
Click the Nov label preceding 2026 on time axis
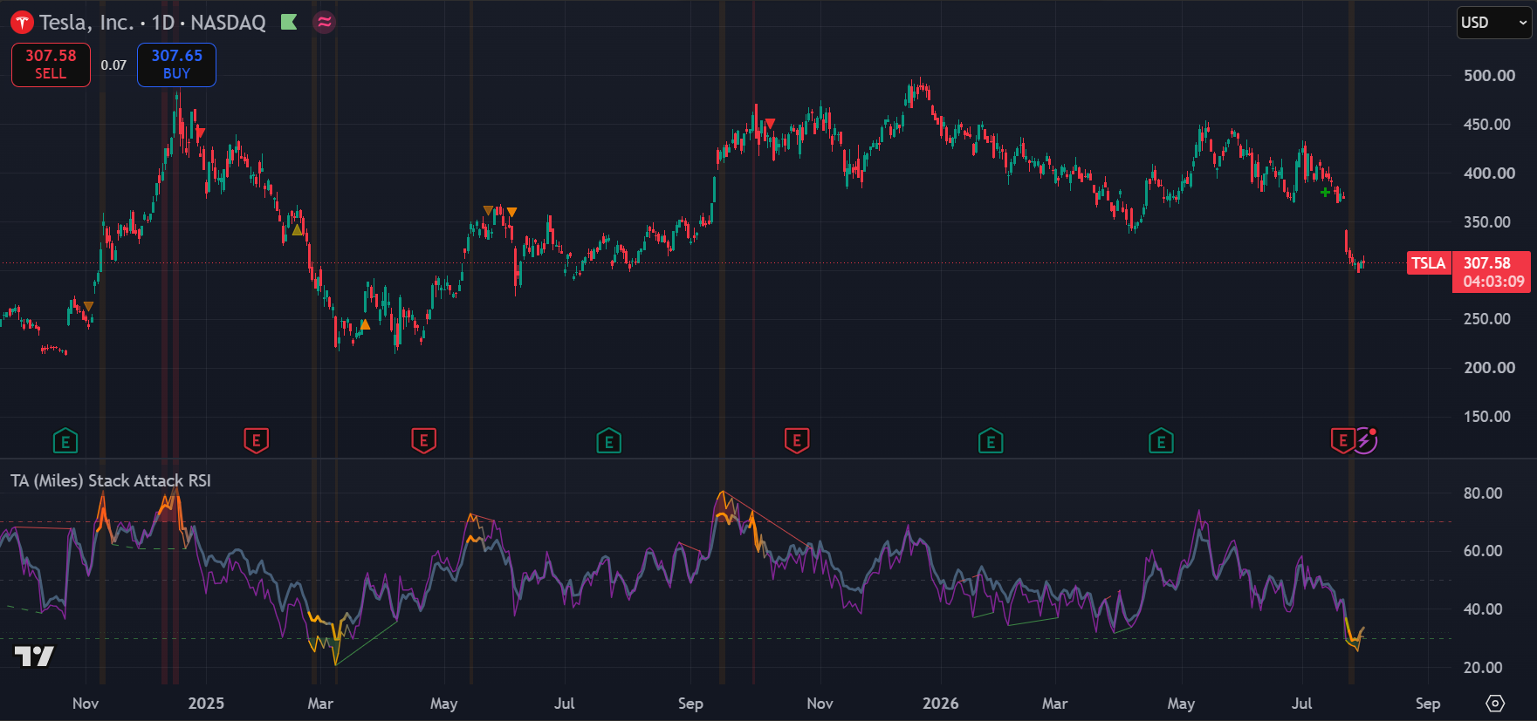coord(820,704)
